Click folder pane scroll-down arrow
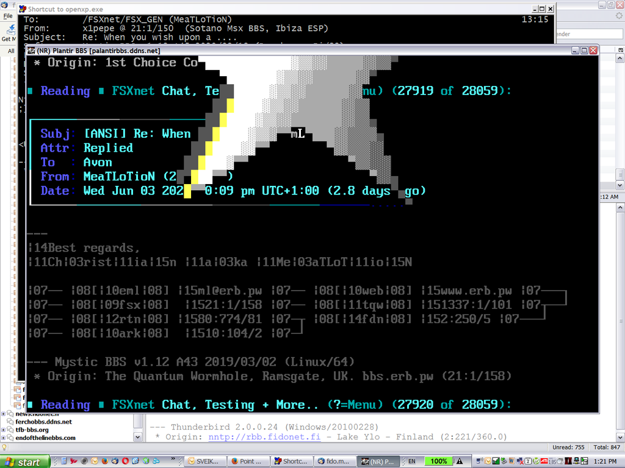 138,437
